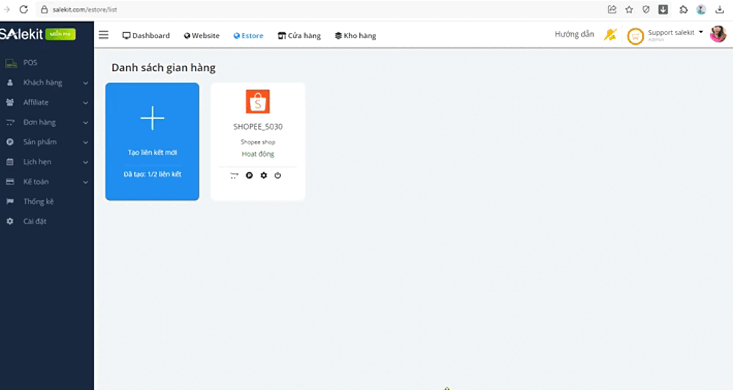Screen dimensions: 733x390
Task: Click the Affiliate group icon
Action: [10, 103]
